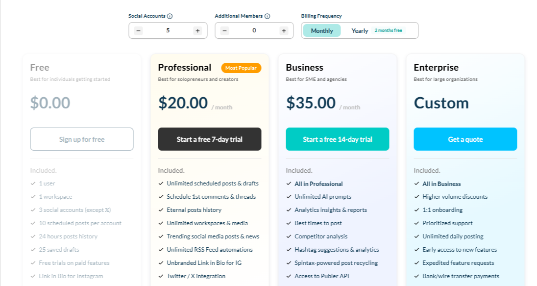Switch to Yearly billing frequency
This screenshot has height=286, width=537.
(x=360, y=30)
